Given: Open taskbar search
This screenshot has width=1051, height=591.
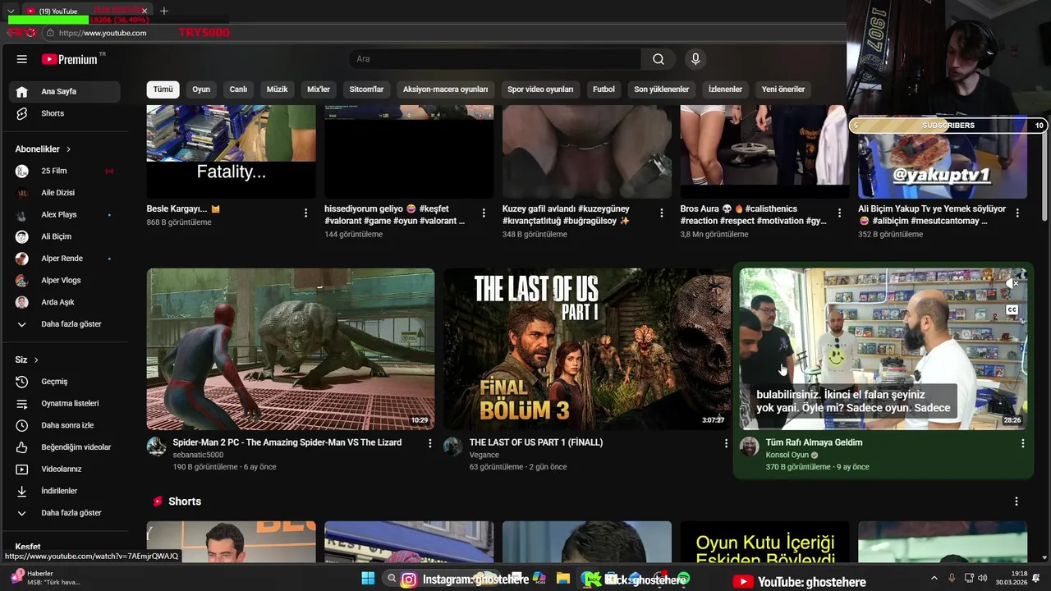Looking at the screenshot, I should (392, 580).
